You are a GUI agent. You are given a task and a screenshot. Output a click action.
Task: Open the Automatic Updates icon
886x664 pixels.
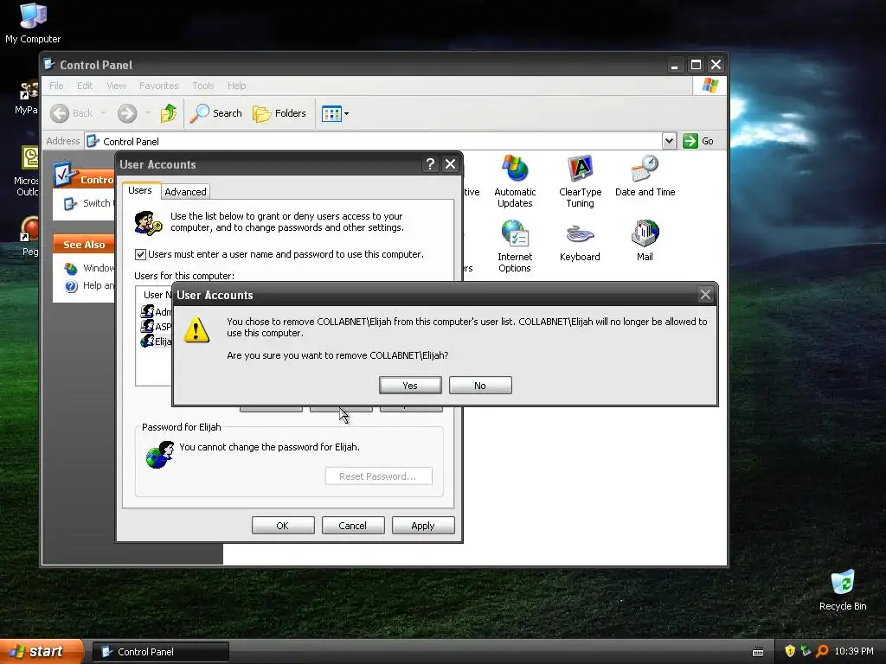(515, 182)
